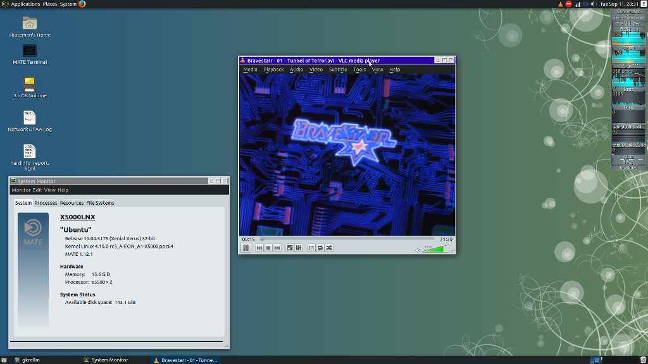The width and height of the screenshot is (648, 364).
Task: Toggle VLC playlist view
Action: (x=311, y=248)
